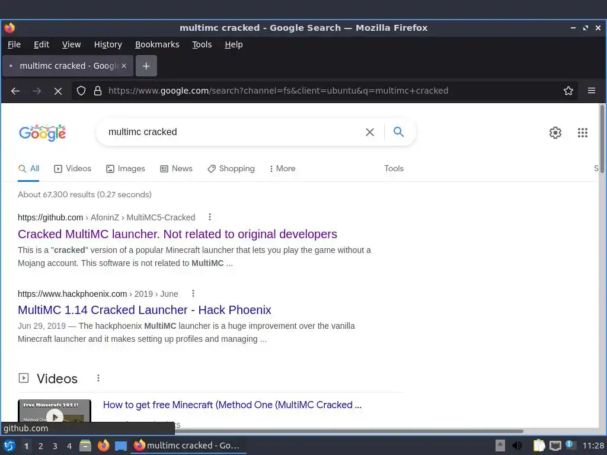Open the tracking protection shield

81,91
